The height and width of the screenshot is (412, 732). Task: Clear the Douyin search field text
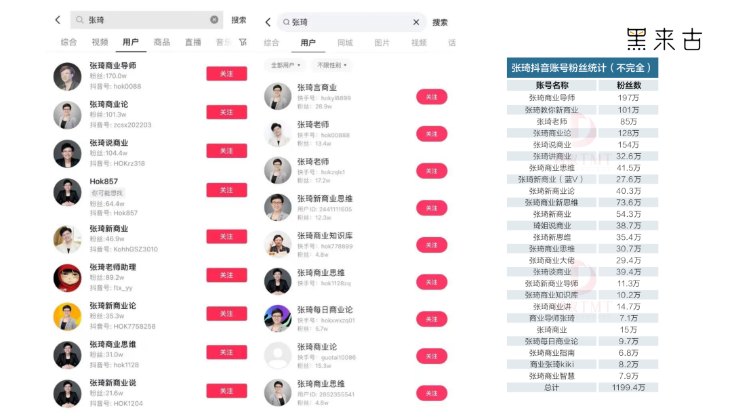[x=214, y=20]
